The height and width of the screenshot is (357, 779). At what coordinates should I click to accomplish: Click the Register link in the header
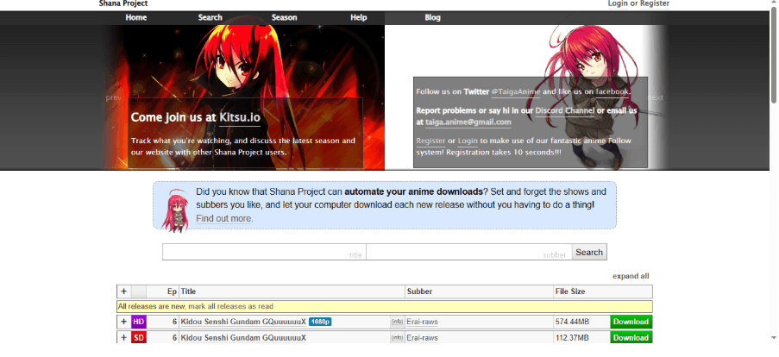pos(654,3)
